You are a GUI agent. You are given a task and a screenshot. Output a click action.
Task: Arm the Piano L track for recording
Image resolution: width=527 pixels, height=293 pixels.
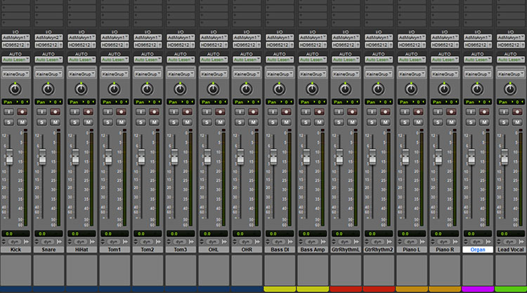click(418, 112)
